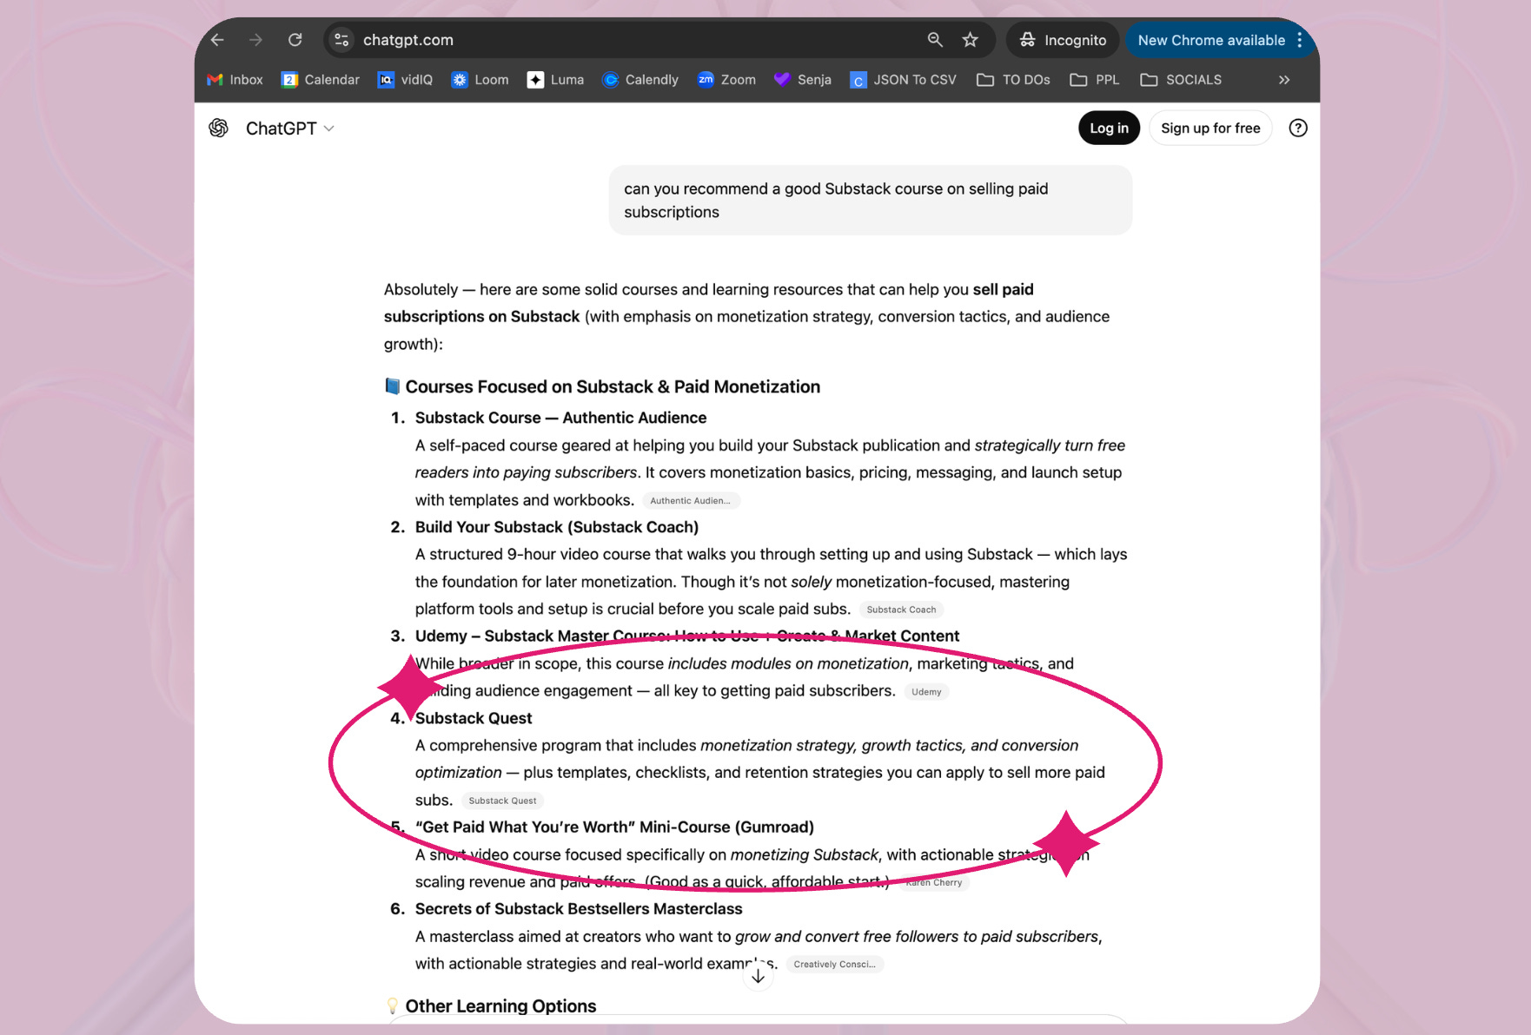The image size is (1531, 1035).
Task: Open the help question mark icon
Action: 1298,129
